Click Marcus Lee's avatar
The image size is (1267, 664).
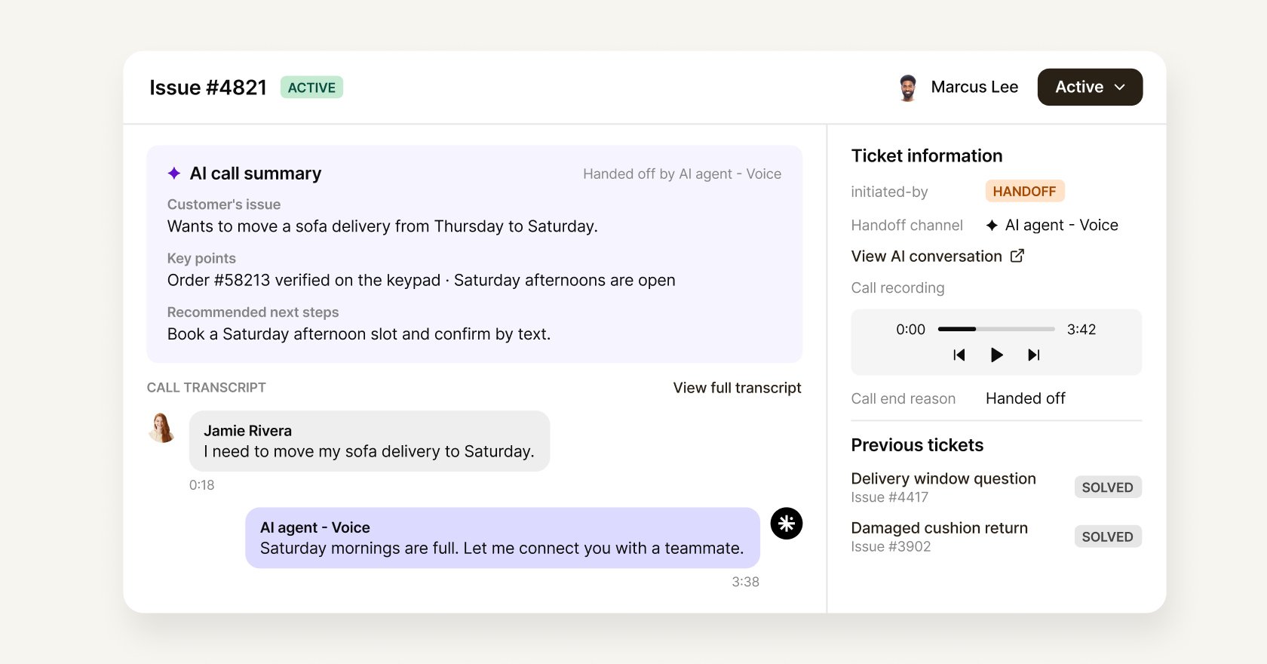click(908, 88)
